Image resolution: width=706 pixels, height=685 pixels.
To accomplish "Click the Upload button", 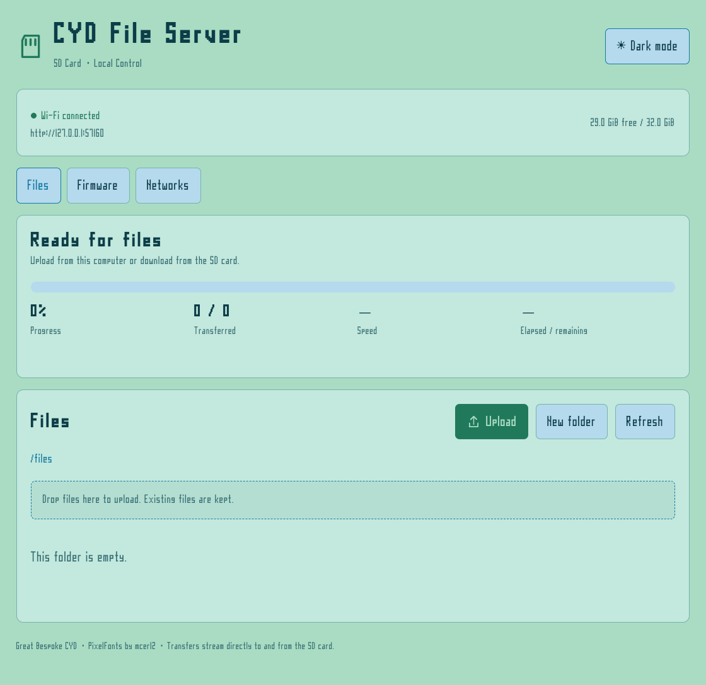I will [492, 422].
